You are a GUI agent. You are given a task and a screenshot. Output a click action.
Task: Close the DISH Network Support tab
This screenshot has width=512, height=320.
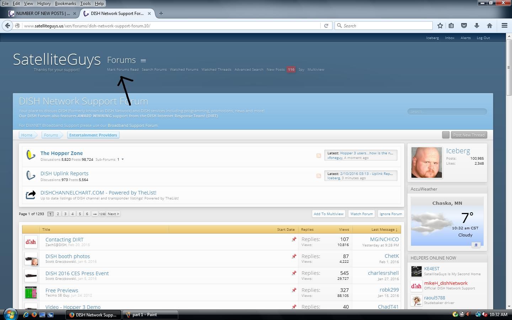149,14
